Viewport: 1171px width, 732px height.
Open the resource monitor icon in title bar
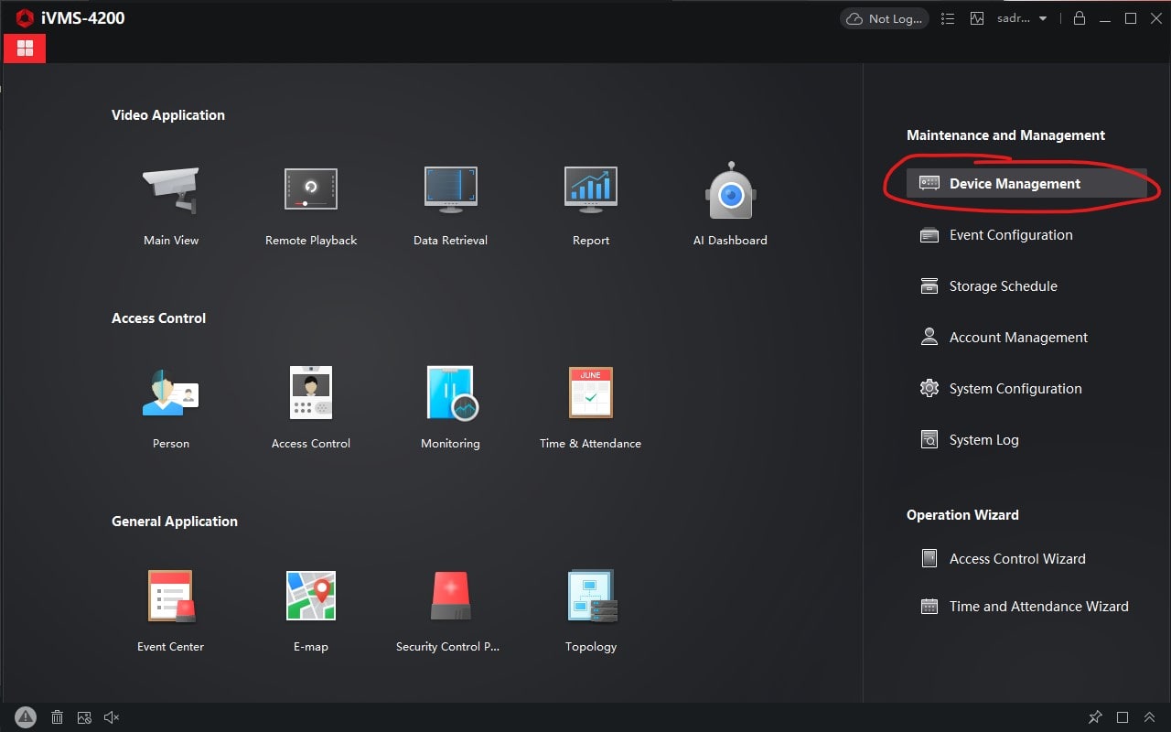(x=977, y=18)
